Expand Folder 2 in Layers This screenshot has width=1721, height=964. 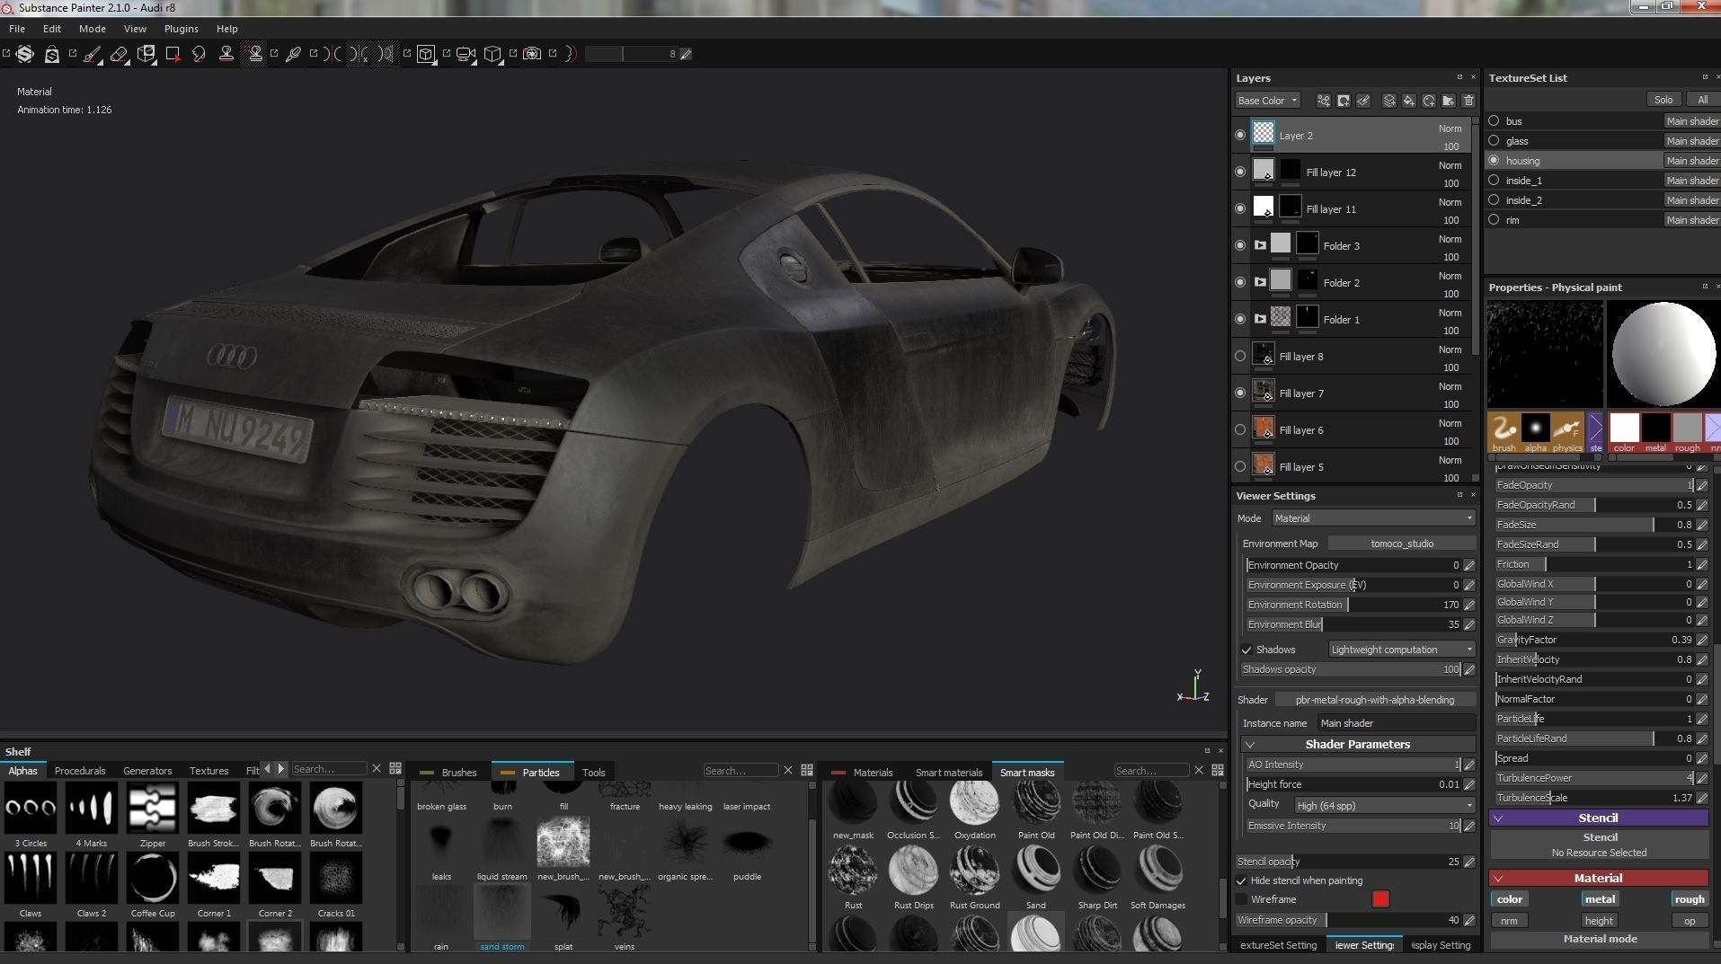click(x=1260, y=282)
